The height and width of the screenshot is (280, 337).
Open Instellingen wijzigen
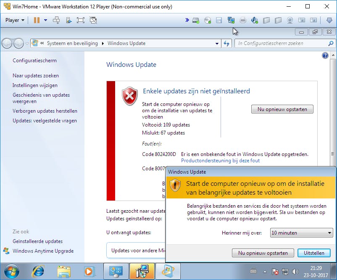point(35,85)
